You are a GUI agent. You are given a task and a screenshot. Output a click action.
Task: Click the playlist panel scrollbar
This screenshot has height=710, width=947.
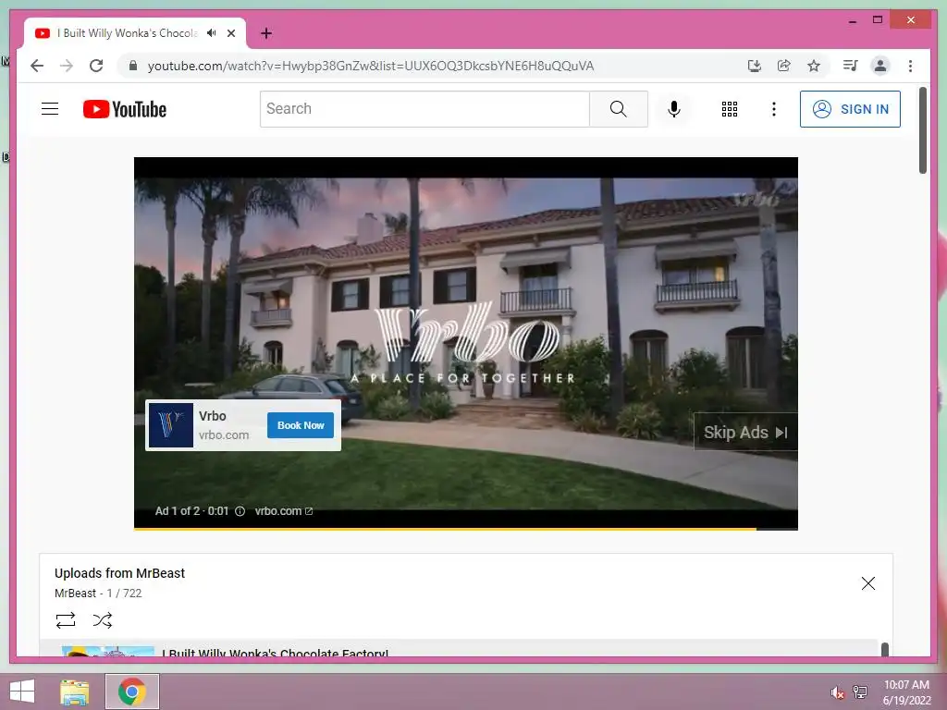point(885,650)
